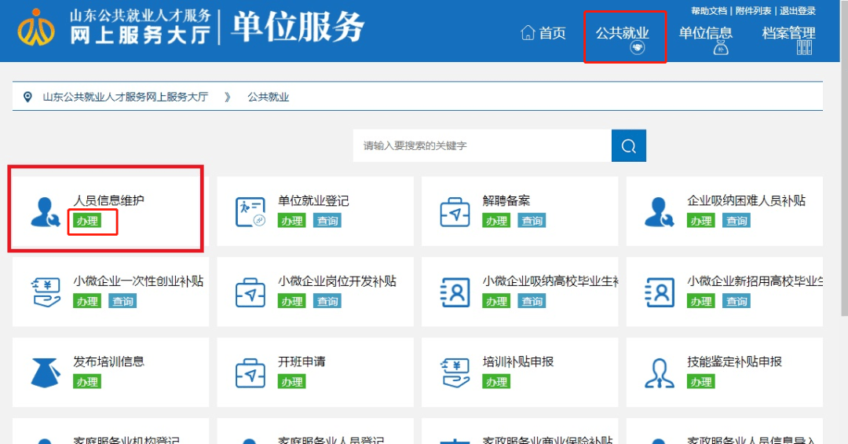Image resolution: width=848 pixels, height=444 pixels.
Task: Open the 帮助文档 link
Action: point(708,11)
